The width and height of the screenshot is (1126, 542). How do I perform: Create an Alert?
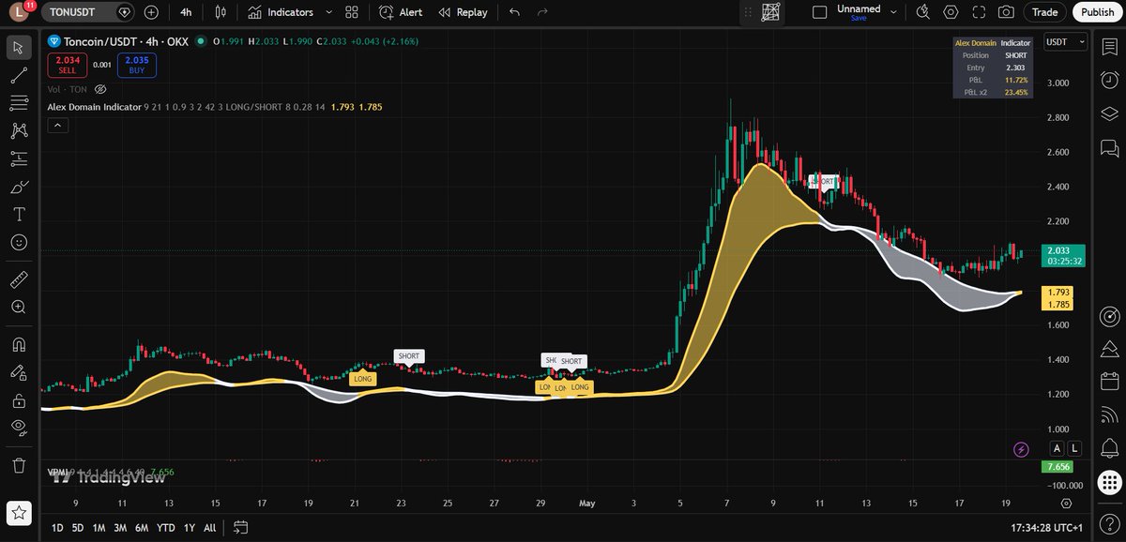click(401, 12)
